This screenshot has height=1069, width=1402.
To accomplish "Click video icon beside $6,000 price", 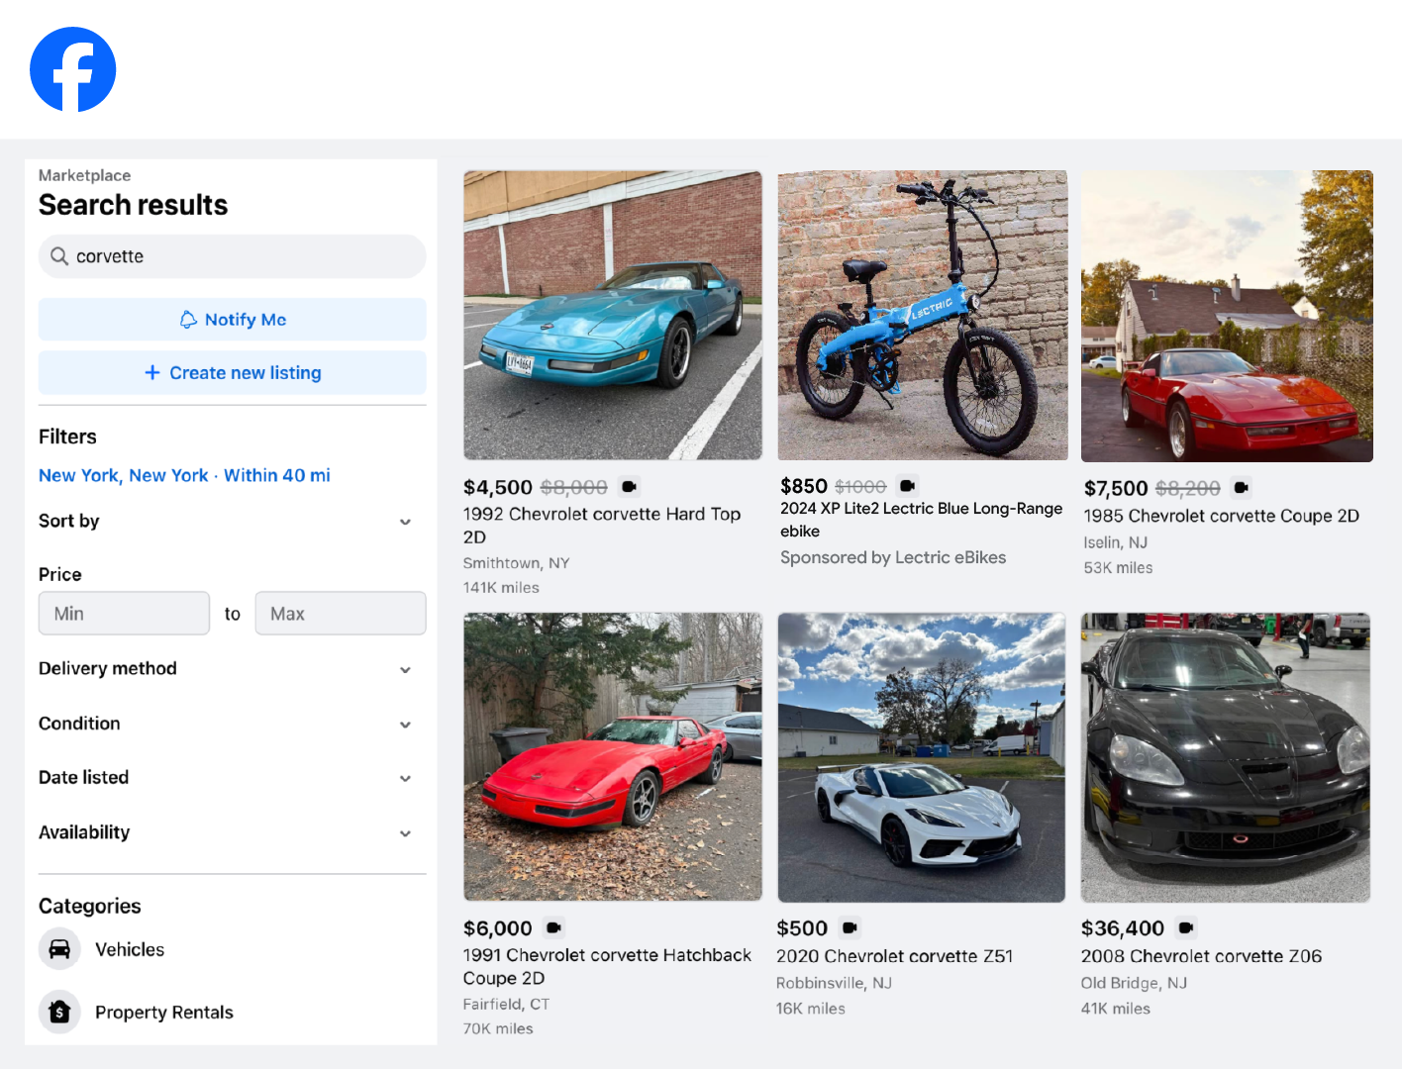I will pyautogui.click(x=554, y=928).
